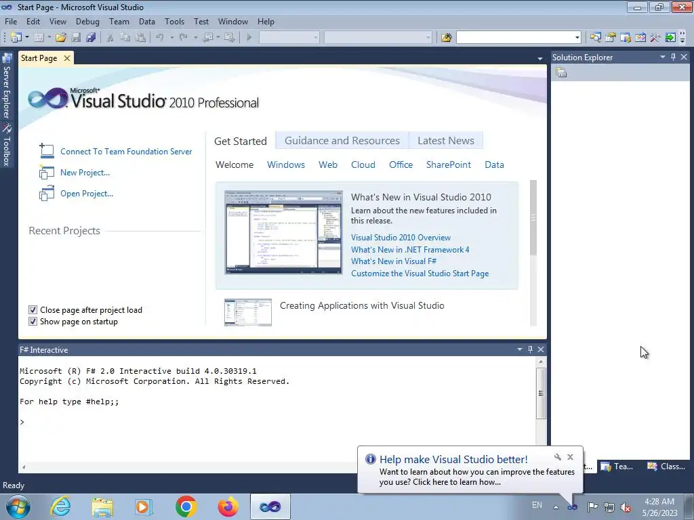694x520 pixels.
Task: Open Solution Explorer from toolbar icon
Action: tap(595, 38)
